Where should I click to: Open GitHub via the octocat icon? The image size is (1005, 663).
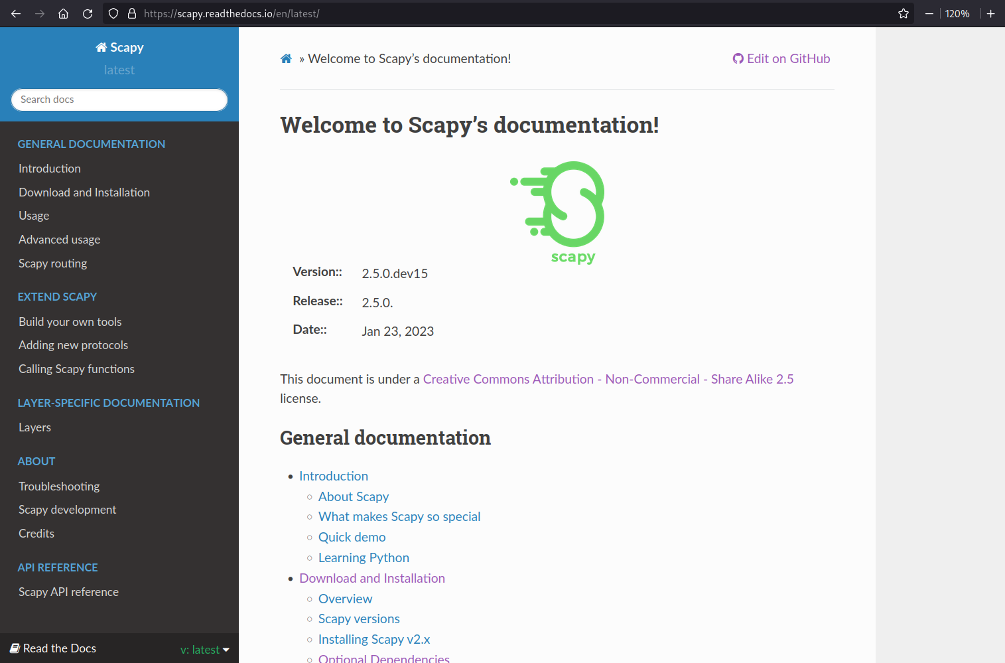point(738,58)
